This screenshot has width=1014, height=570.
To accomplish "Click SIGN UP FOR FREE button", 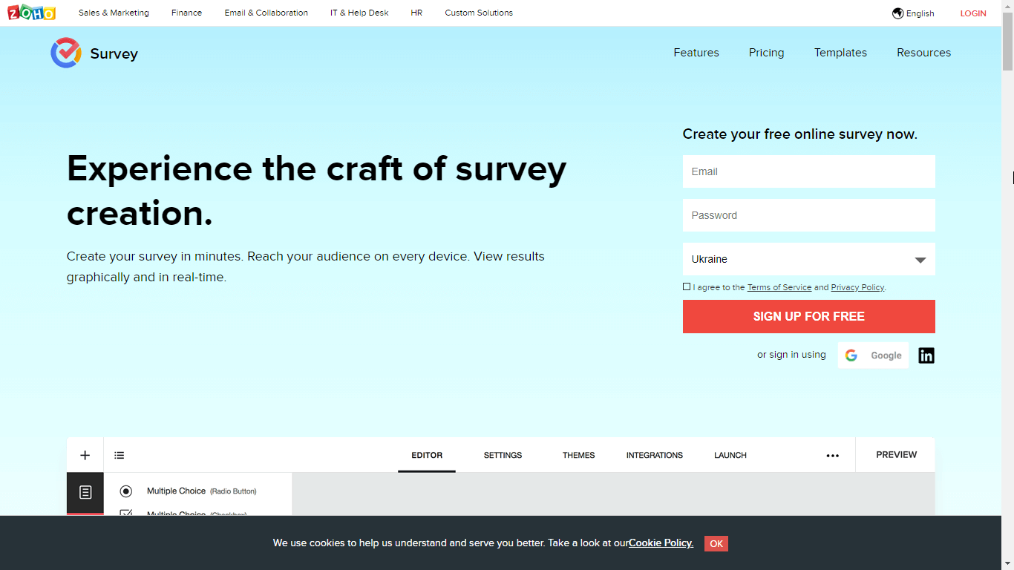I will tap(809, 316).
